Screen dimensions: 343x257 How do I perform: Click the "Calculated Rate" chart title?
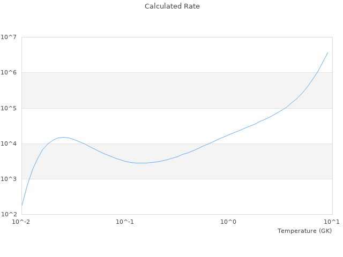(x=171, y=6)
